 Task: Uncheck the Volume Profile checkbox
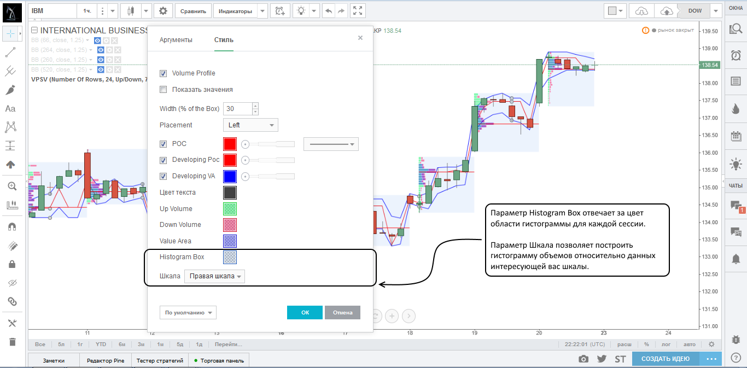click(163, 73)
